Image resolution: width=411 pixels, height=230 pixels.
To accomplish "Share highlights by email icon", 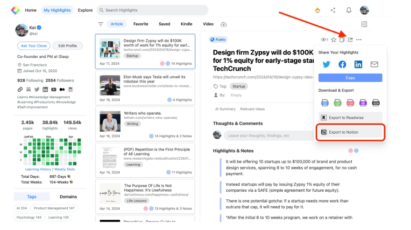I will pos(374,64).
